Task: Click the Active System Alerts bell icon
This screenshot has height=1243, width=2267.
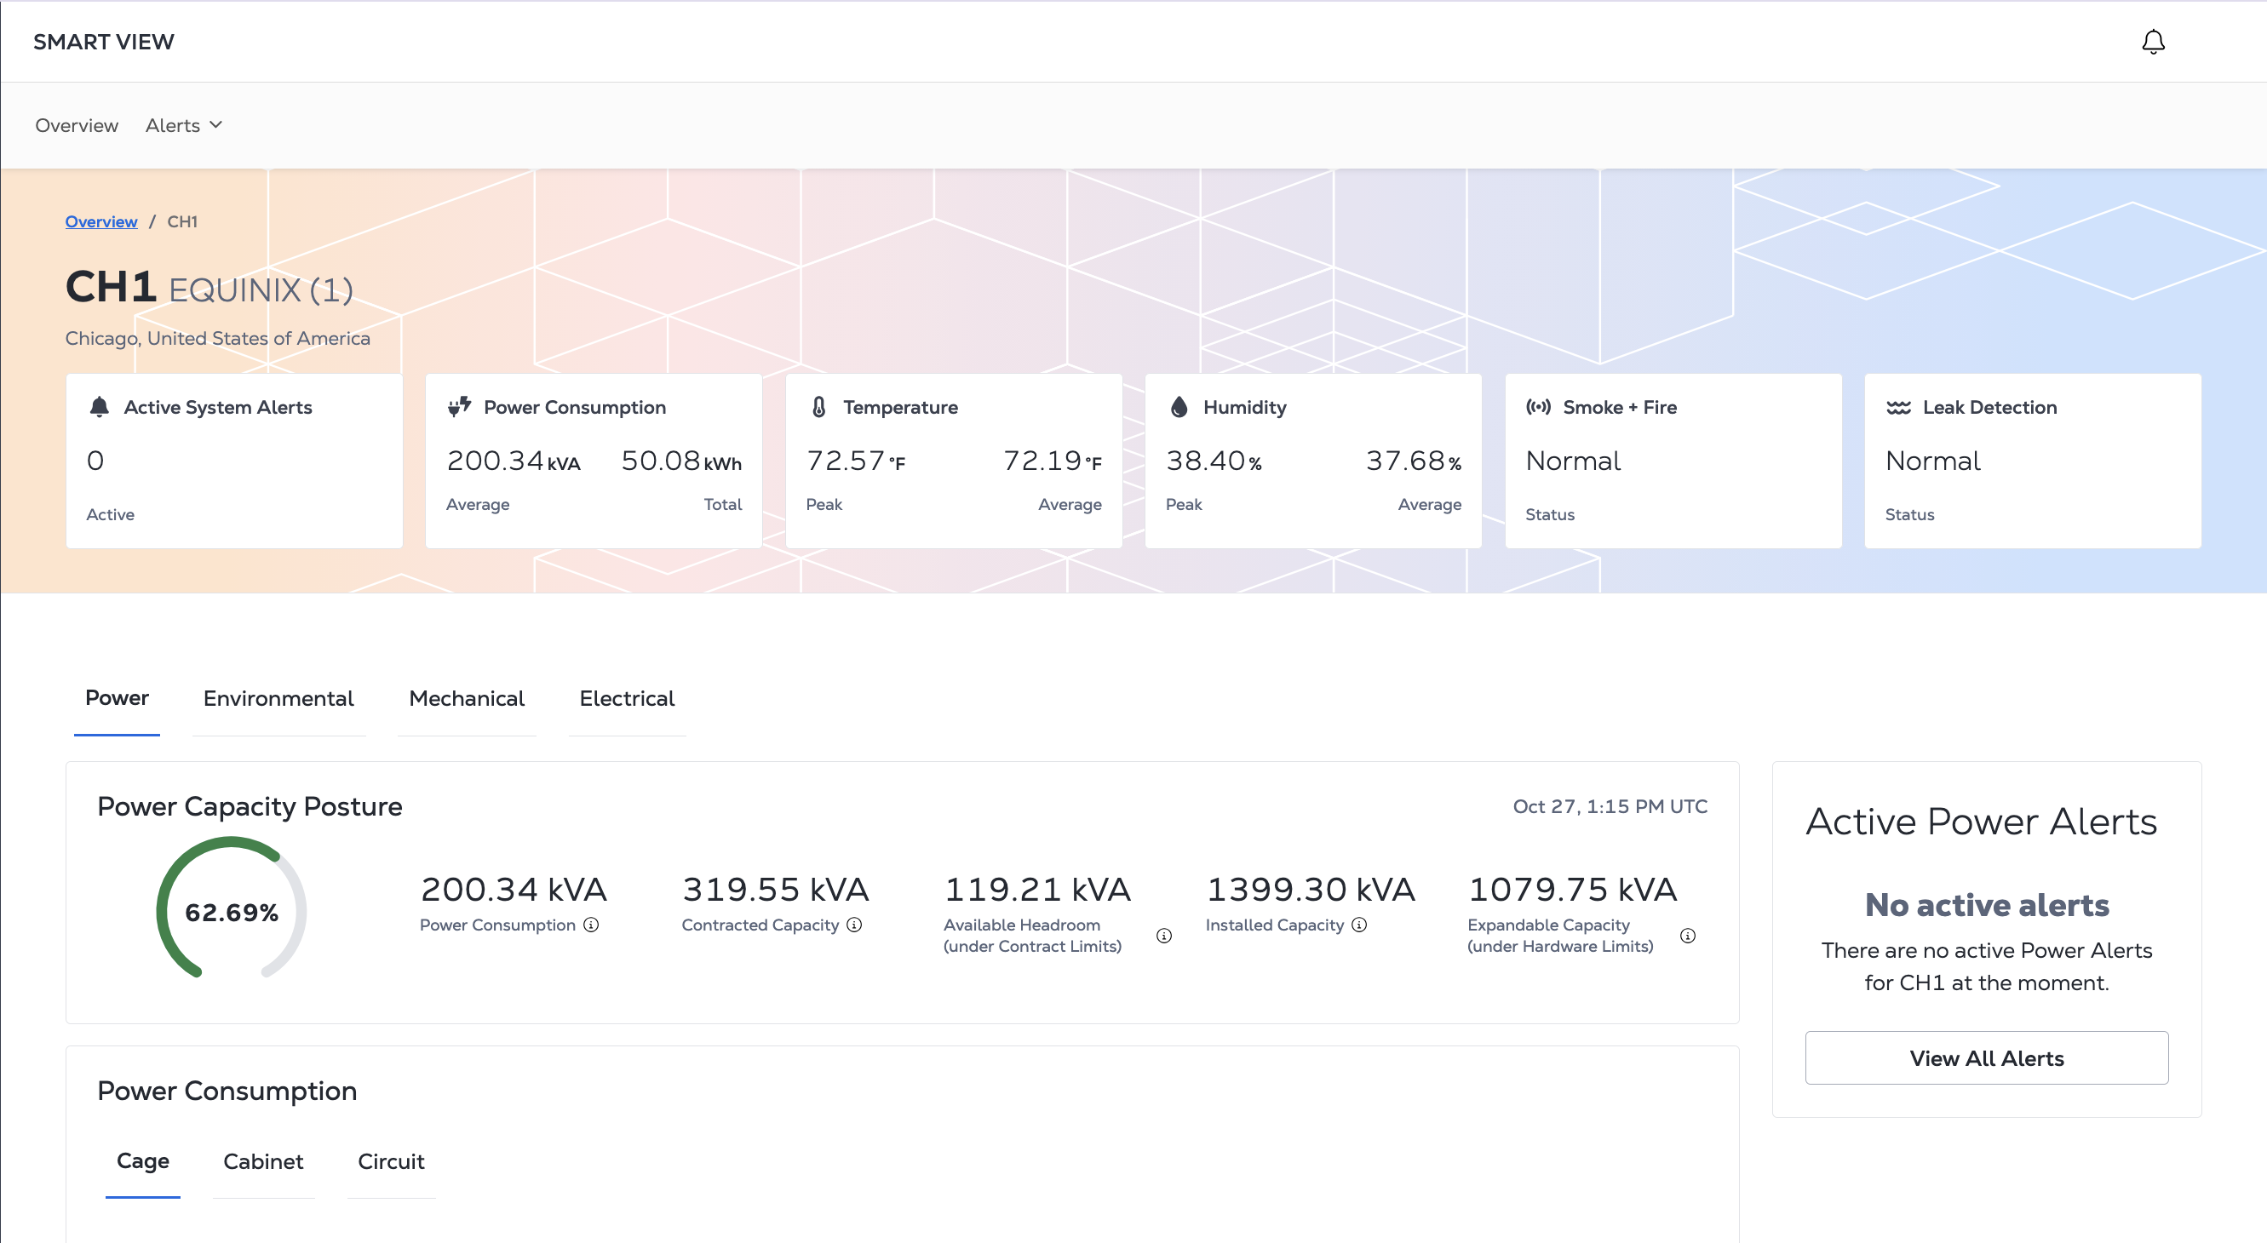Action: (100, 407)
